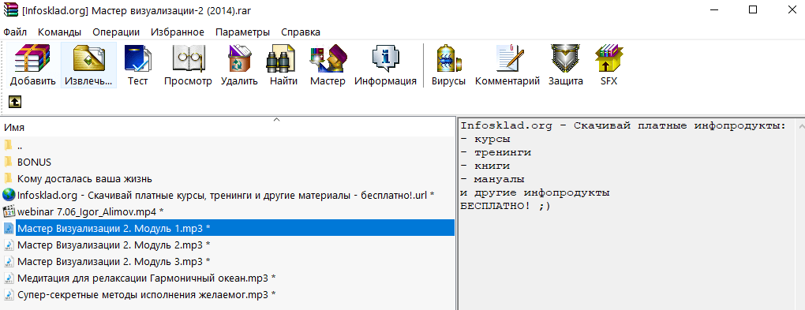This screenshot has width=805, height=310.
Task: Select the BONUS folder name
Action: tap(35, 162)
